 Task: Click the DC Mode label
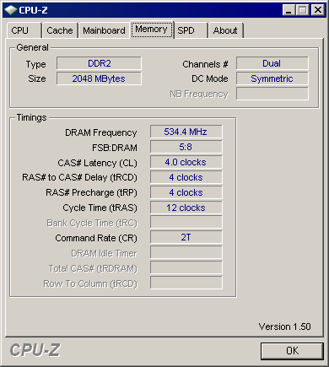pos(210,78)
